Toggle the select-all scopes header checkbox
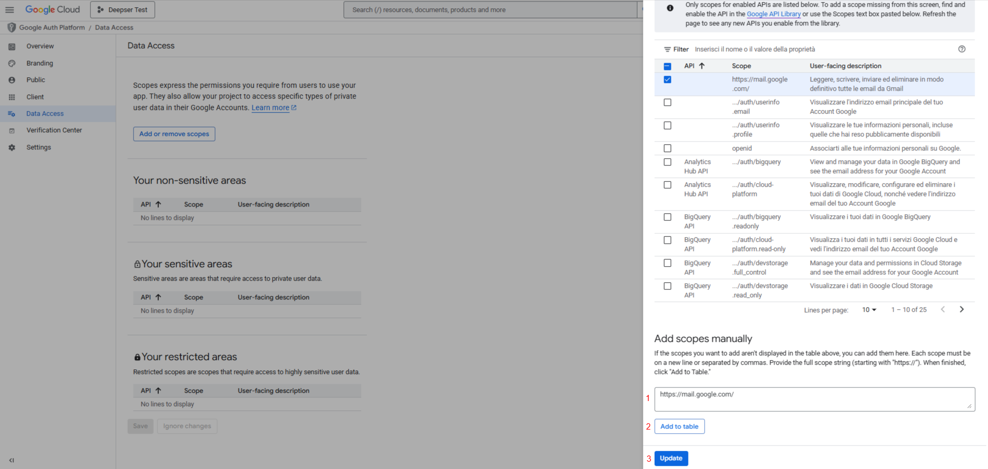This screenshot has width=988, height=469. coord(668,66)
